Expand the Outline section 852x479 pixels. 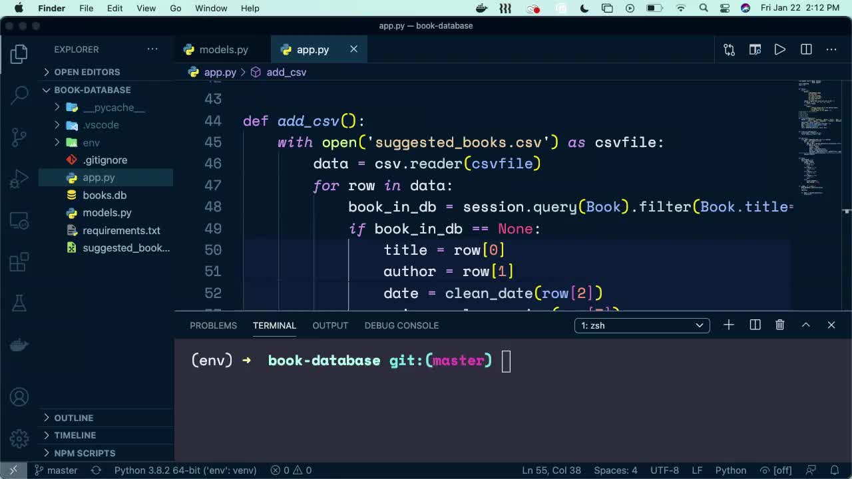[x=73, y=418]
